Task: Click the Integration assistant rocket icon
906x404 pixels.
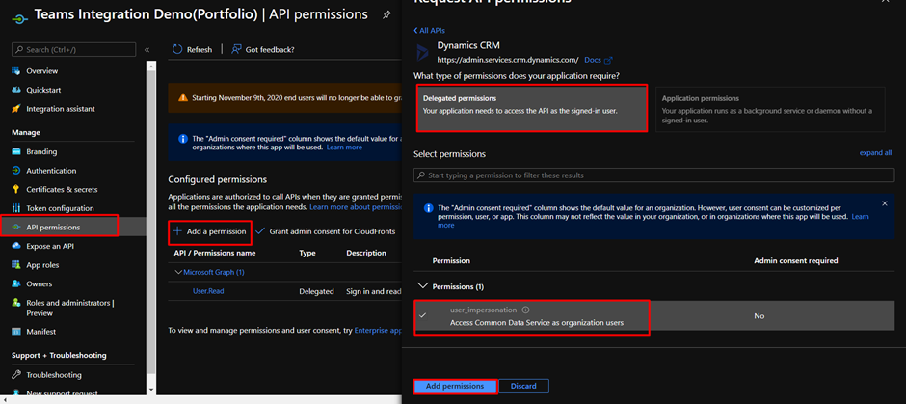Action: click(x=16, y=109)
